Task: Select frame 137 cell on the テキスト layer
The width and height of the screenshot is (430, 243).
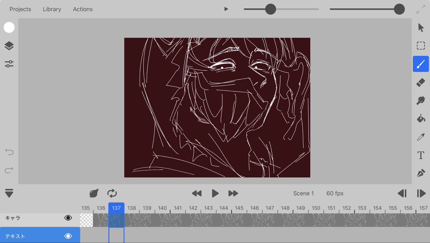Action: (x=116, y=235)
